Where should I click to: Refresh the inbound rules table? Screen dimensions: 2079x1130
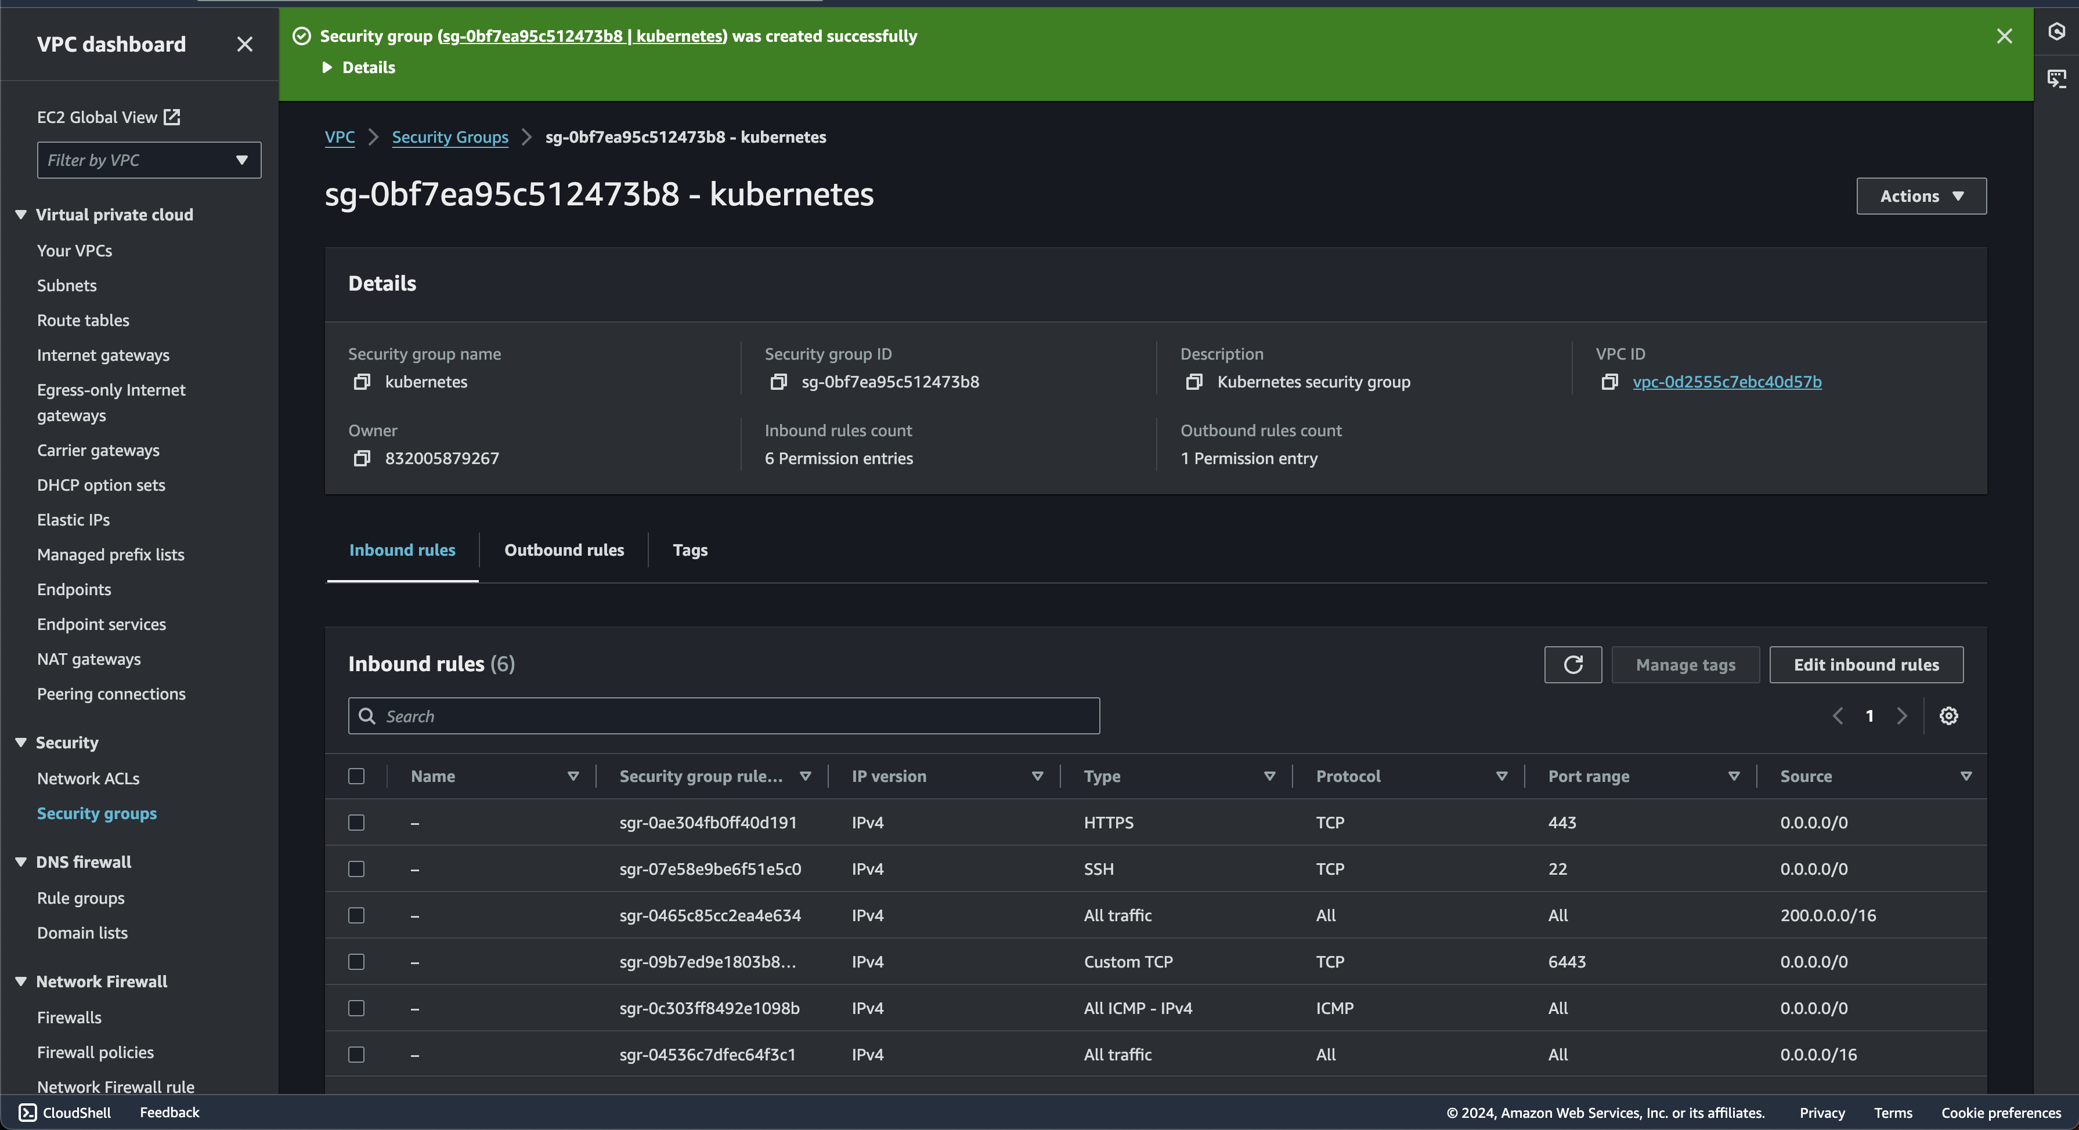[1572, 665]
